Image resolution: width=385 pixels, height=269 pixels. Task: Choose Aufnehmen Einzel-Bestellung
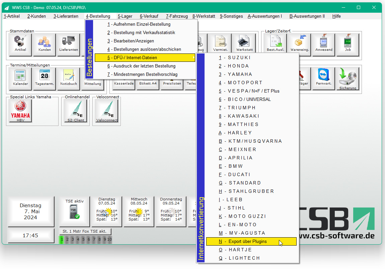pos(145,24)
